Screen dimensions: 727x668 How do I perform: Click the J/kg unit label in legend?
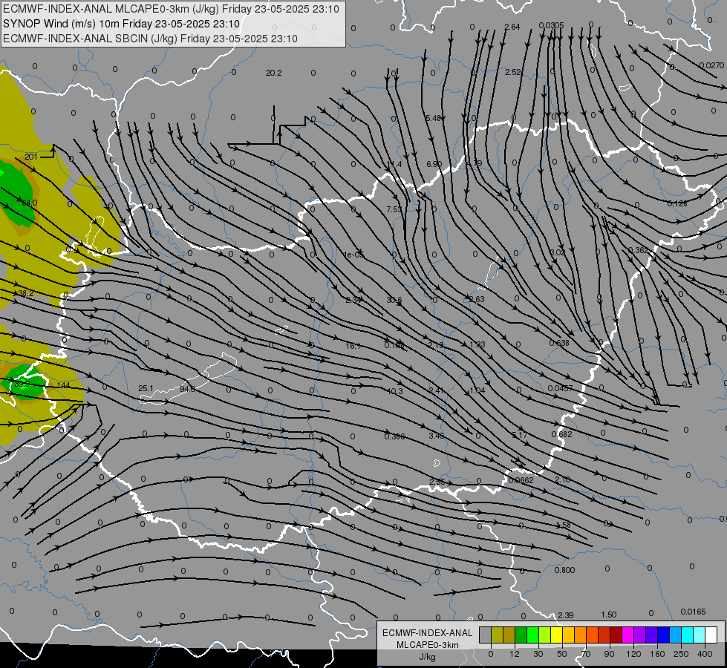427,657
